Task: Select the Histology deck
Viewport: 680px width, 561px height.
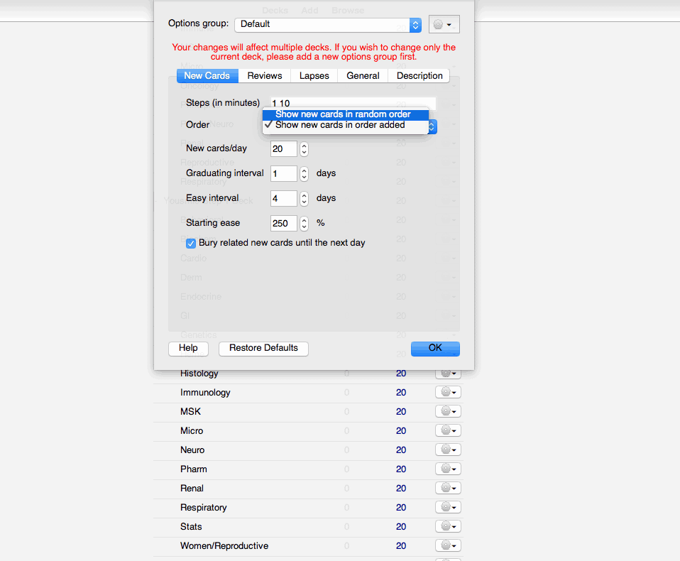Action: click(x=199, y=374)
